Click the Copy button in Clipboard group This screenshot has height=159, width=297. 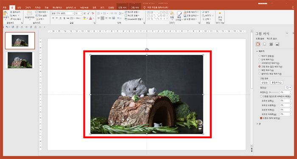(x=14, y=16)
